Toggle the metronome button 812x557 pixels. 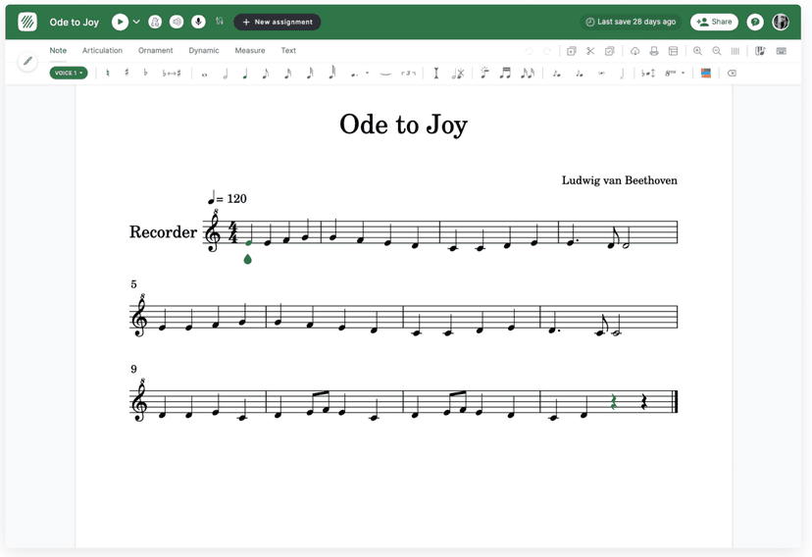[155, 22]
